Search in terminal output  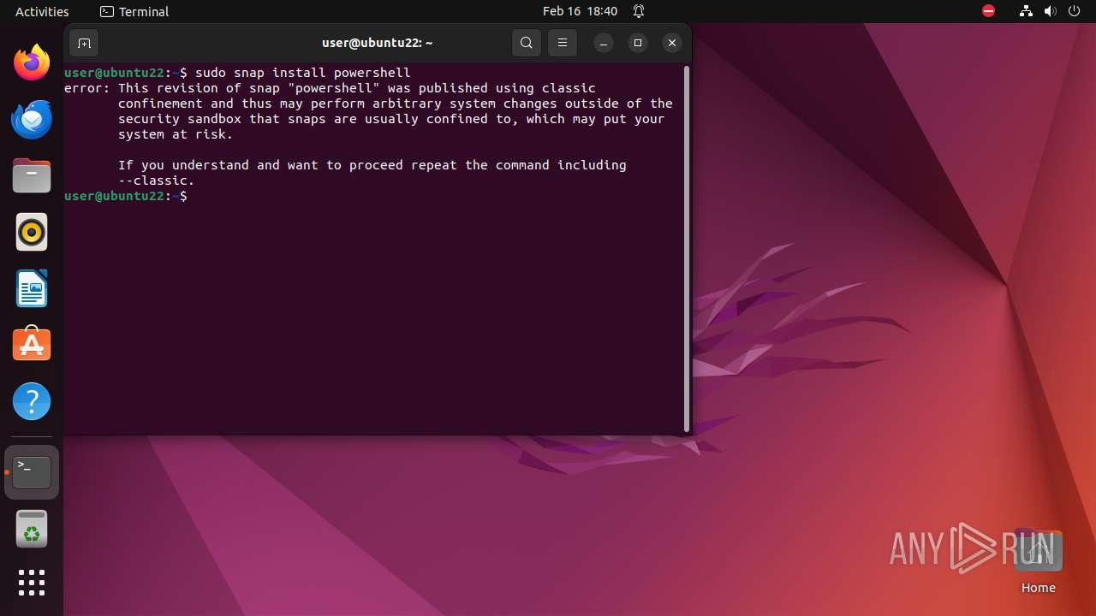point(527,43)
